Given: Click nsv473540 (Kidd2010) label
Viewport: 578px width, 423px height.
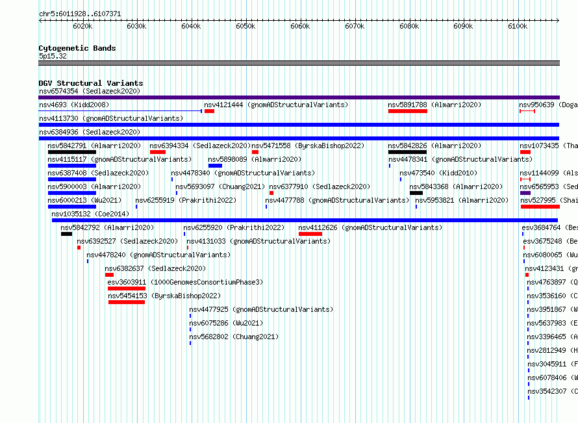Looking at the screenshot, I should pyautogui.click(x=438, y=173).
